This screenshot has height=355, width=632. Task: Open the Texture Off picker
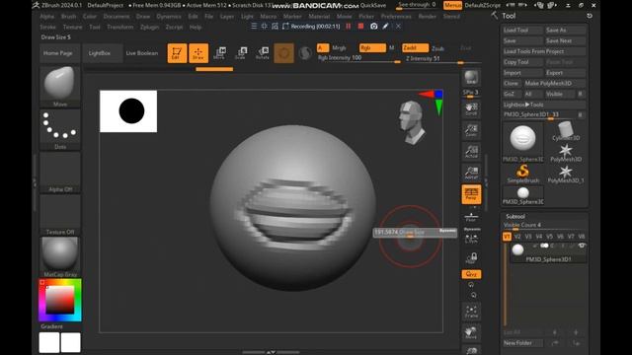pyautogui.click(x=60, y=212)
